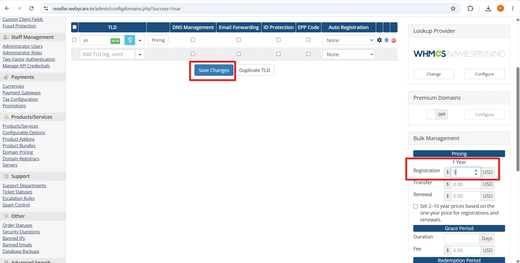The height and width of the screenshot is (263, 520).
Task: Check ID Protection in the Add TLD row
Action: (x=278, y=54)
